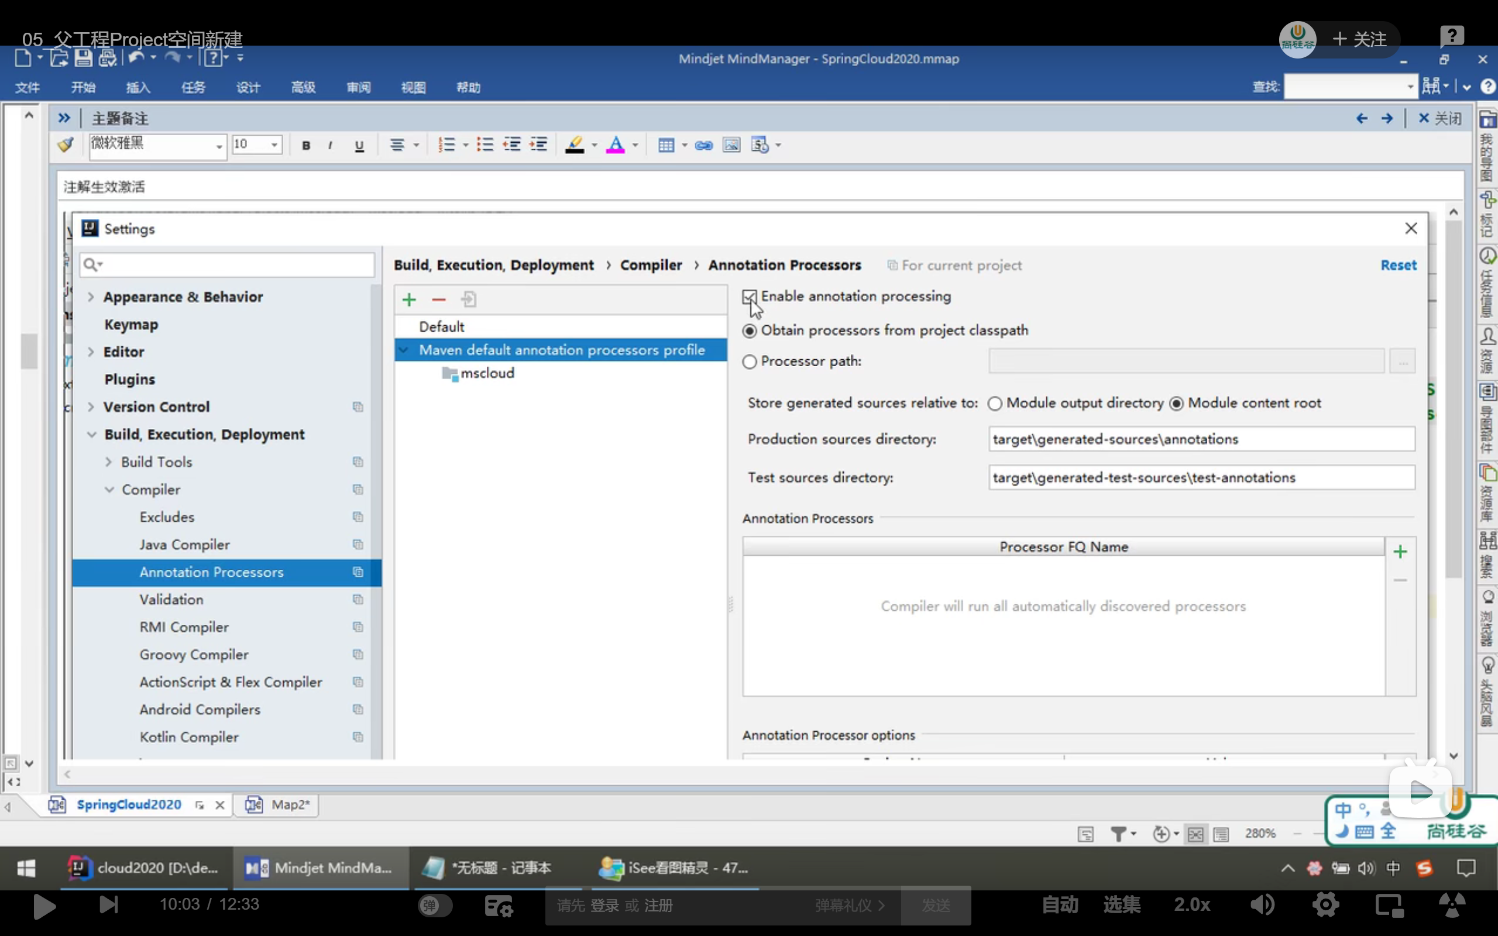This screenshot has height=936, width=1498.
Task: Choose Module output directory option
Action: (995, 404)
